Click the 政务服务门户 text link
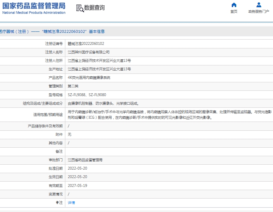273x212 pixels. [259, 12]
